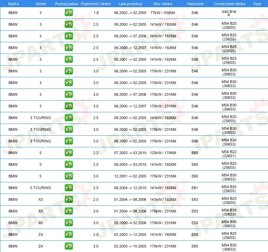Viewport: 268px width, 252px height.
Task: Click fuel icon in the 5 TOURING row
Action: [x=69, y=188]
